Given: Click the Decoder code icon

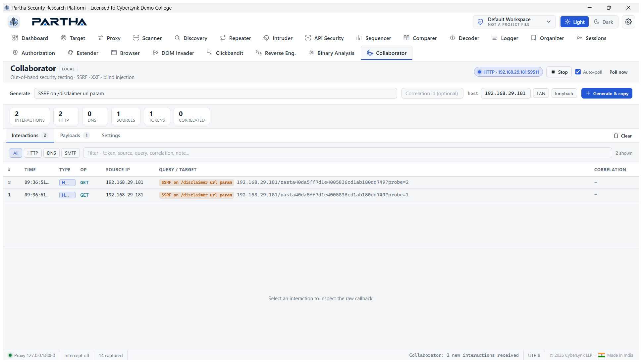Looking at the screenshot, I should (x=453, y=38).
